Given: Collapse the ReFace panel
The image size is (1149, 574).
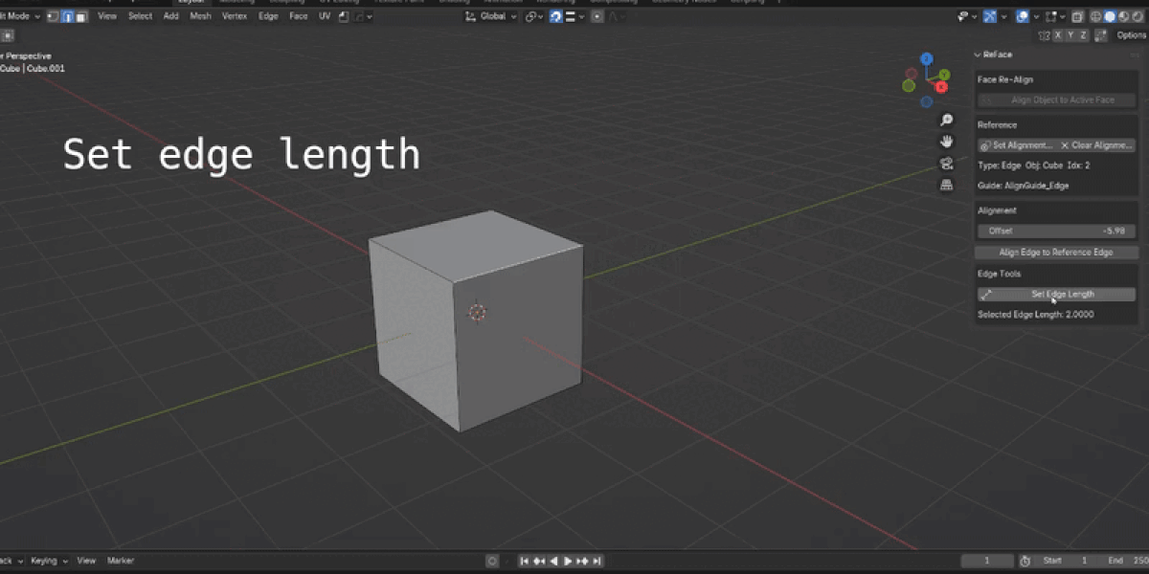Looking at the screenshot, I should [x=978, y=55].
